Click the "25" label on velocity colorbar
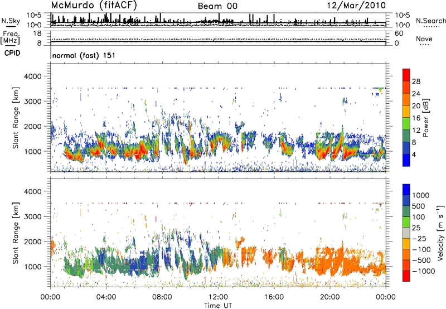 [x=416, y=228]
